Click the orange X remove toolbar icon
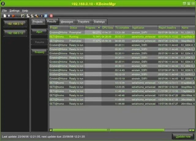 click(x=13, y=16)
